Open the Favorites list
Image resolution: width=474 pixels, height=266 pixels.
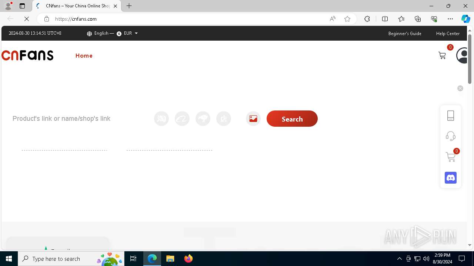pos(401,19)
